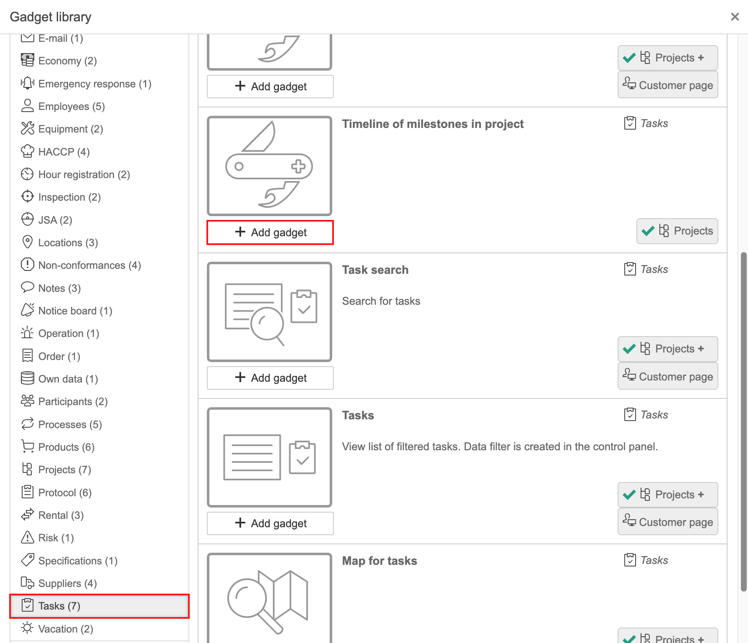Click the Risk triangle icon
The height and width of the screenshot is (643, 748).
[x=28, y=537]
